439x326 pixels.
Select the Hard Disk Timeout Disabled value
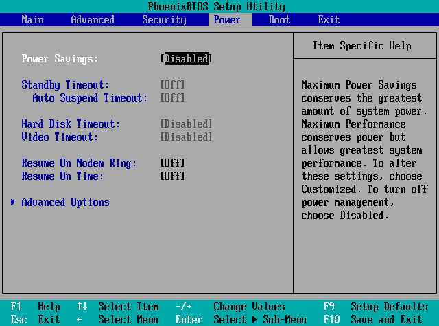click(186, 124)
